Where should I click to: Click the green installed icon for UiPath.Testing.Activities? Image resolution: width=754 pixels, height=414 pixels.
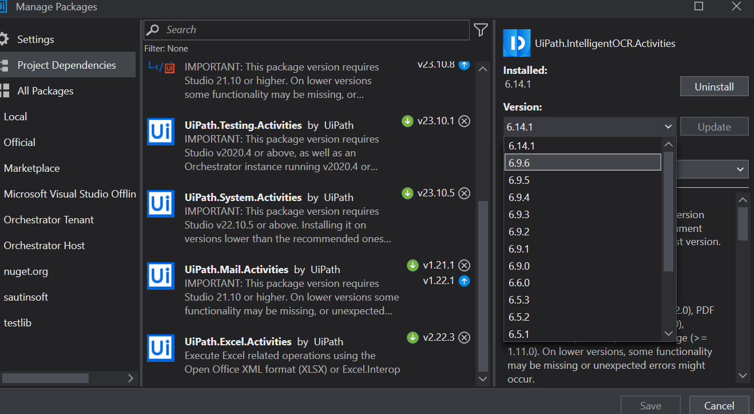click(407, 121)
